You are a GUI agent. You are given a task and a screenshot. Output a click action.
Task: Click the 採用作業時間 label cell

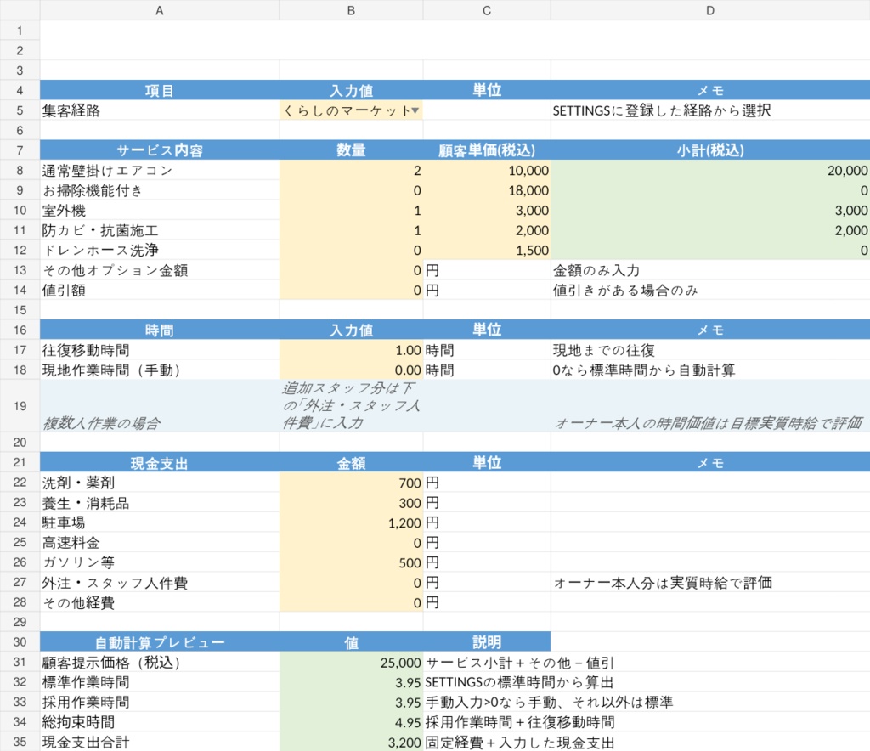coord(159,702)
